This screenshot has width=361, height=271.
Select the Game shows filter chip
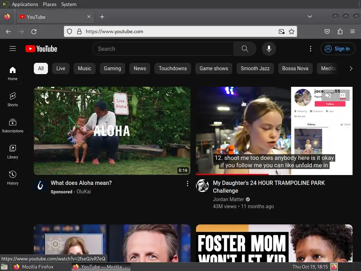point(214,68)
